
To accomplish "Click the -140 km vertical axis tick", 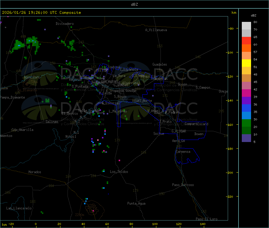I will (x=230, y=100).
